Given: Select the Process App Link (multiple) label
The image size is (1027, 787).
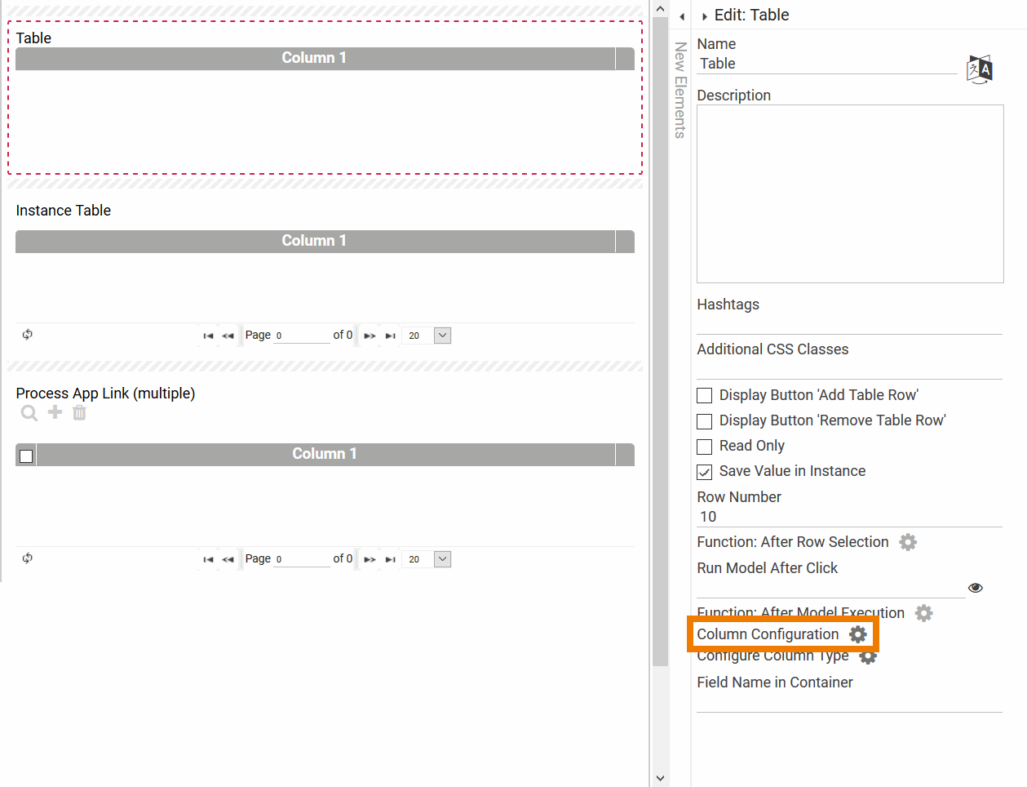Looking at the screenshot, I should pos(106,393).
